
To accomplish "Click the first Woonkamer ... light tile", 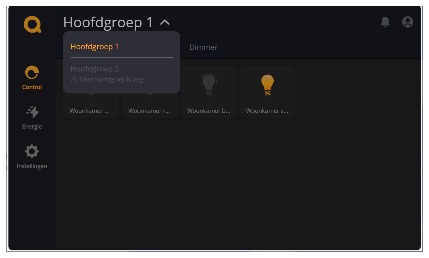I will tap(91, 92).
